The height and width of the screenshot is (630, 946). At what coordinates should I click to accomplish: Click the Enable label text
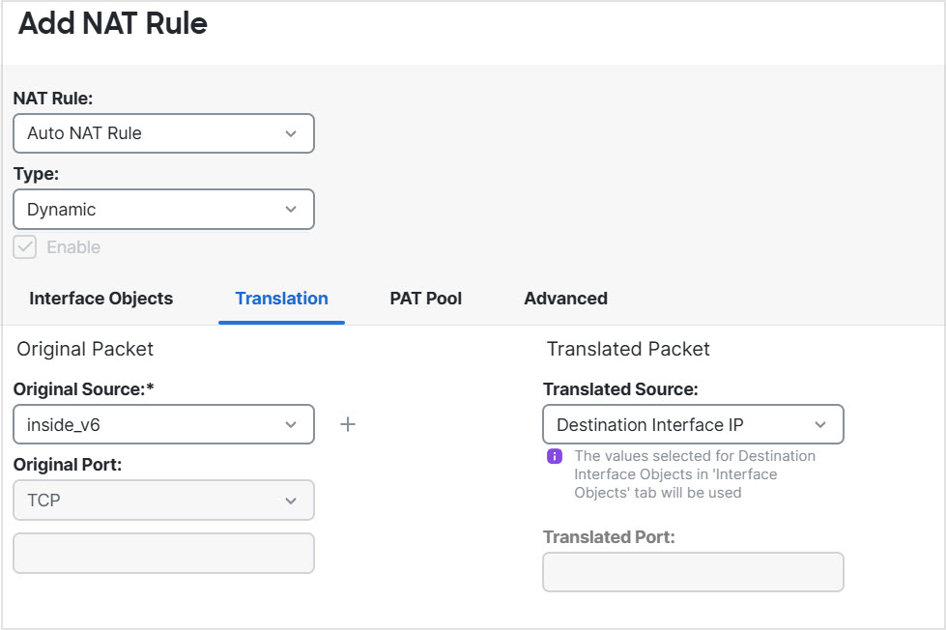coord(73,247)
